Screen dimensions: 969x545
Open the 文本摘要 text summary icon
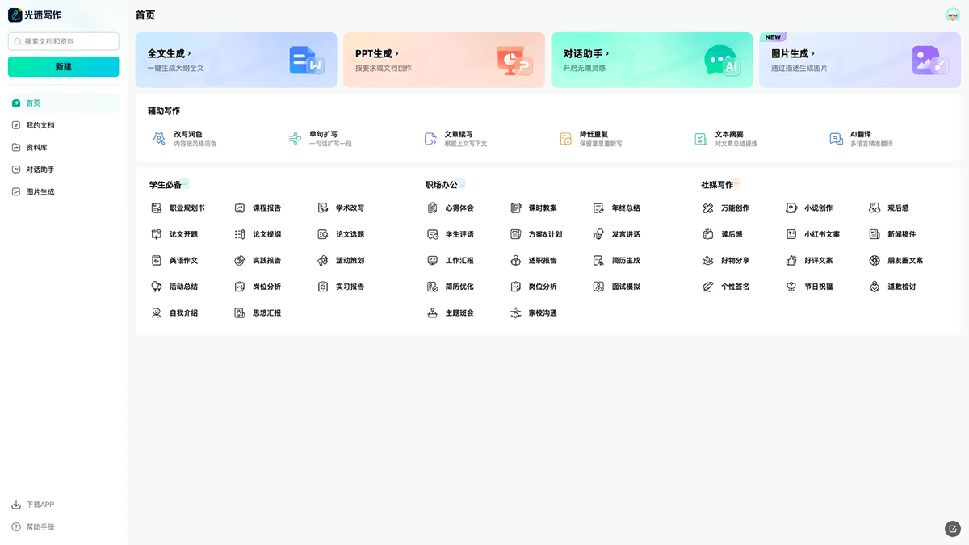point(701,139)
